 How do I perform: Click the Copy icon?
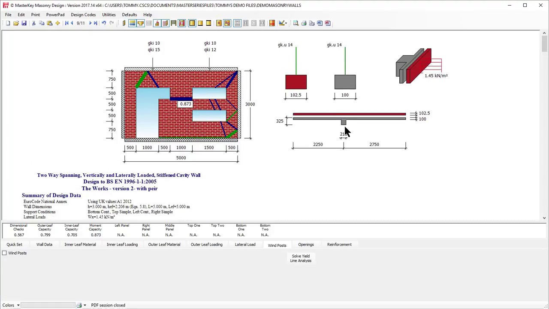pyautogui.click(x=41, y=23)
